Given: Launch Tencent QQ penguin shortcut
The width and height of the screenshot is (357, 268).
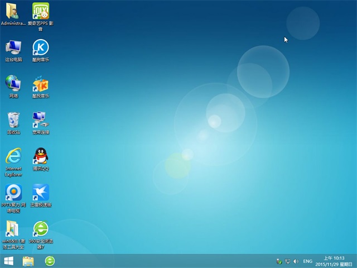Looking at the screenshot, I should 41,156.
